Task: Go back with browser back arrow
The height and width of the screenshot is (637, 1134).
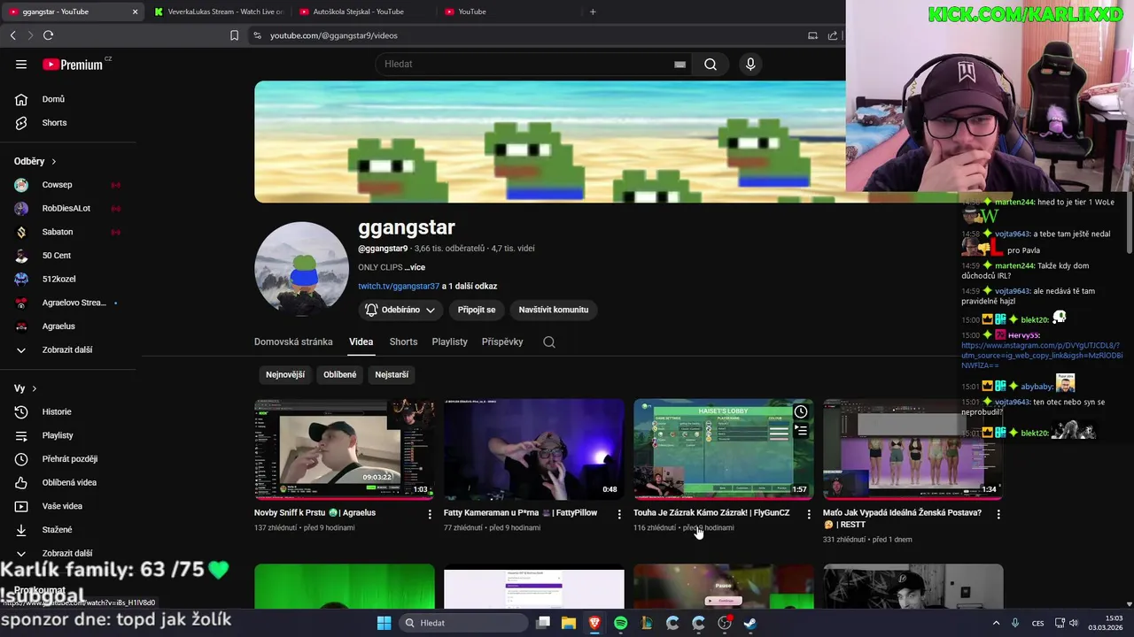Action: click(x=12, y=35)
